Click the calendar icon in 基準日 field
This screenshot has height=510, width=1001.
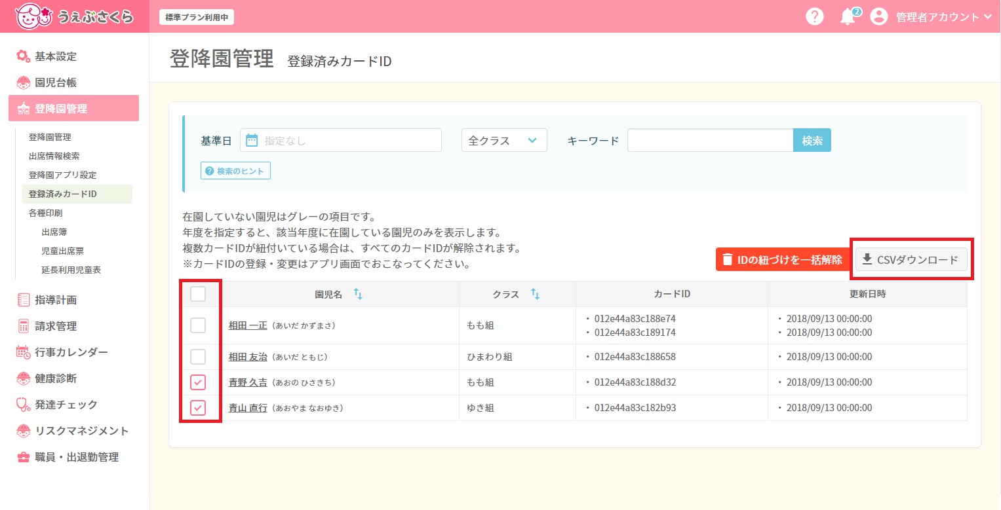(x=252, y=140)
